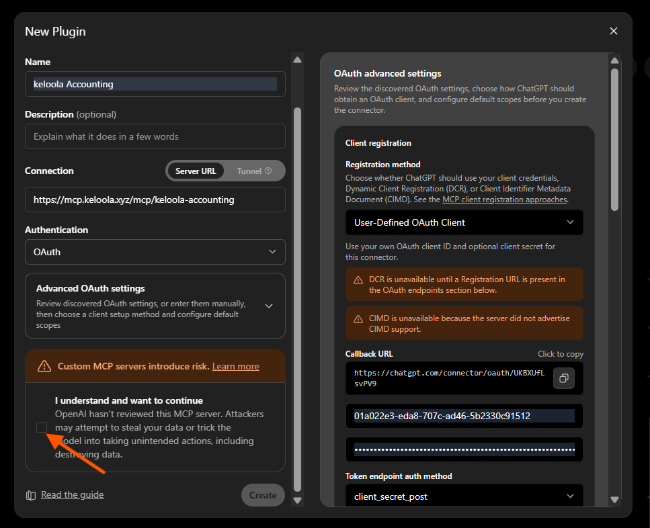Click the OAuth panel scrollbar thumb

614,140
